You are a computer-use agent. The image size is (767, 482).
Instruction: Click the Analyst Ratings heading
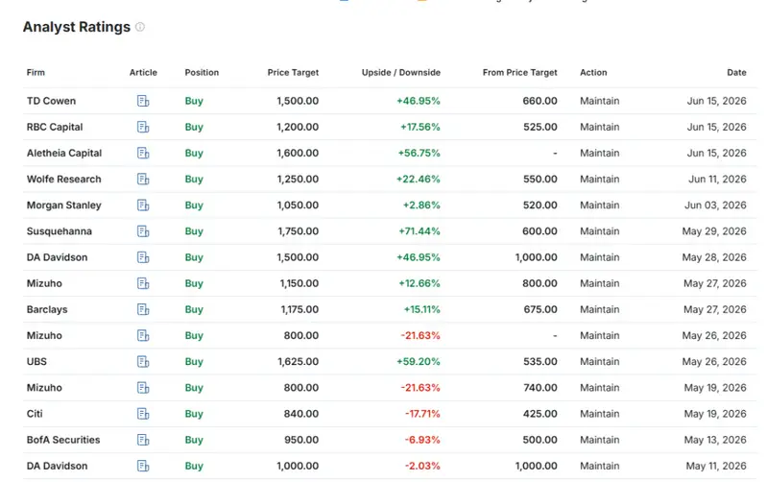point(77,27)
